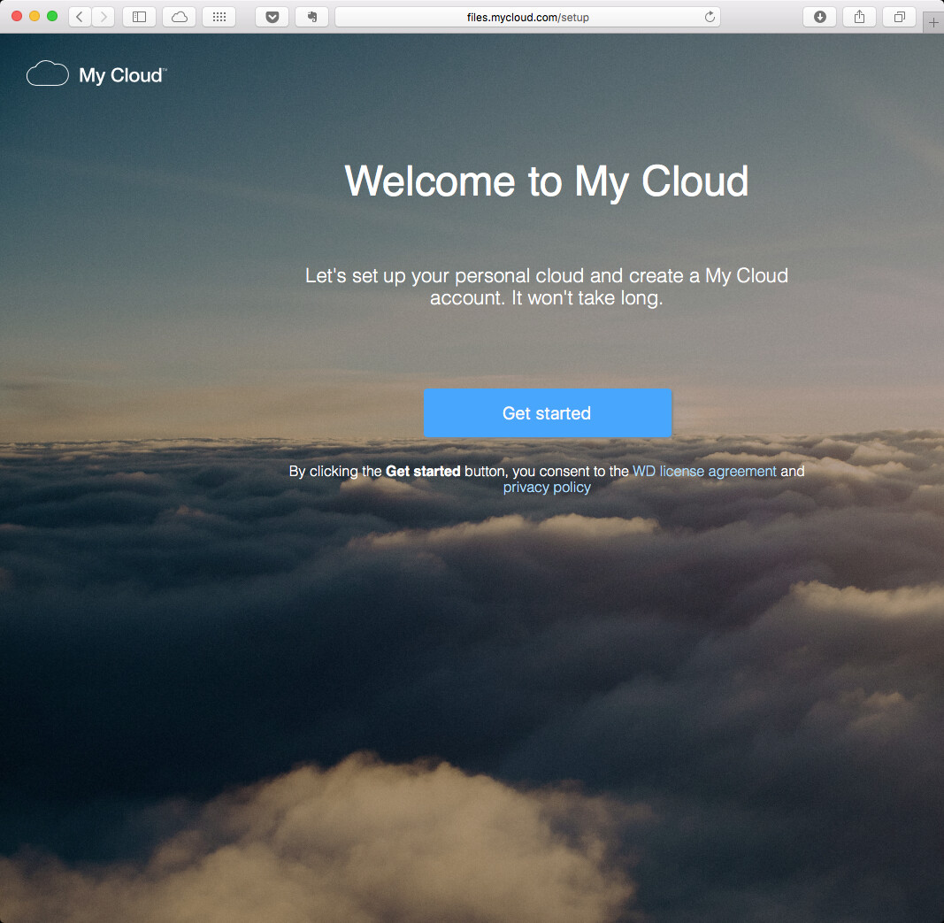This screenshot has width=944, height=923.
Task: Open the privacy policy
Action: 546,487
